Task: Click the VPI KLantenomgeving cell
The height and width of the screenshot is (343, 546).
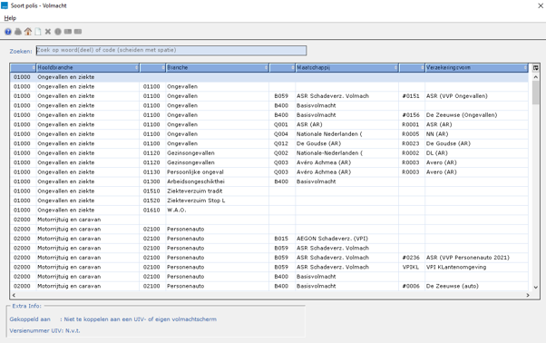Action: click(x=476, y=267)
